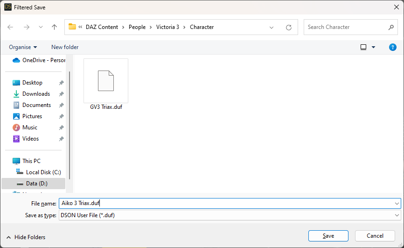
Task: Unpin Downloads using its pin icon
Action: tap(61, 94)
